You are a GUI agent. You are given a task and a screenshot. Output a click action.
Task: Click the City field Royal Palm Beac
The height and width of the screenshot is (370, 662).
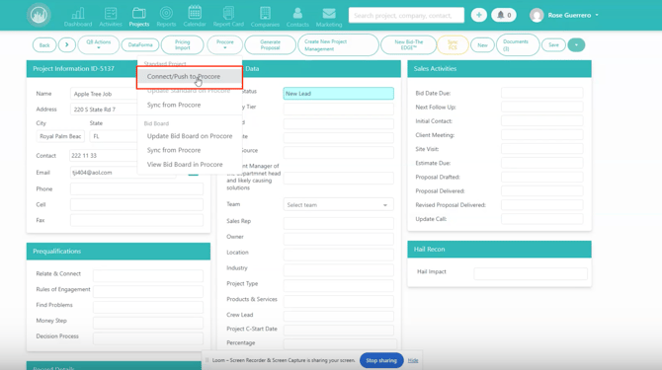[60, 136]
